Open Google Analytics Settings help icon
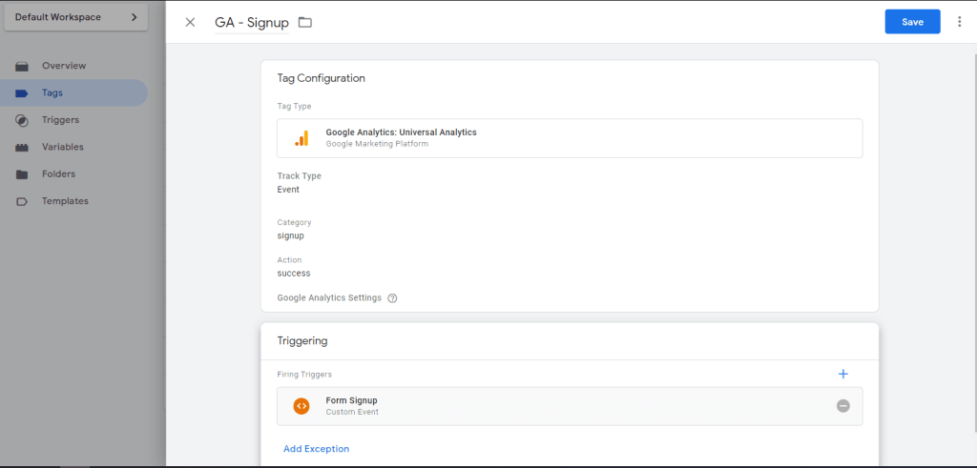Image resolution: width=977 pixels, height=468 pixels. [x=392, y=298]
